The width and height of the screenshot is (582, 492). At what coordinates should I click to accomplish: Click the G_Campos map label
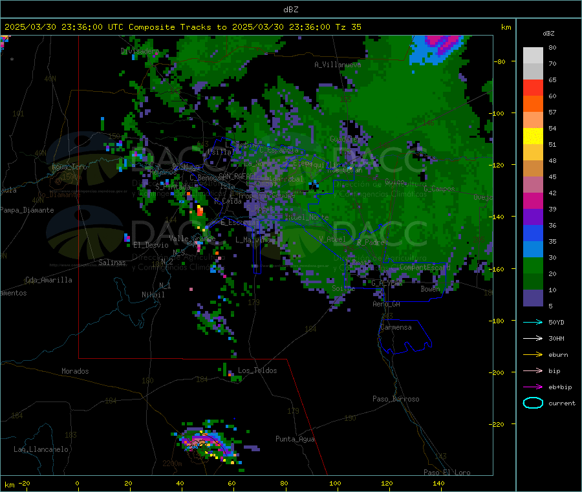tap(439, 189)
